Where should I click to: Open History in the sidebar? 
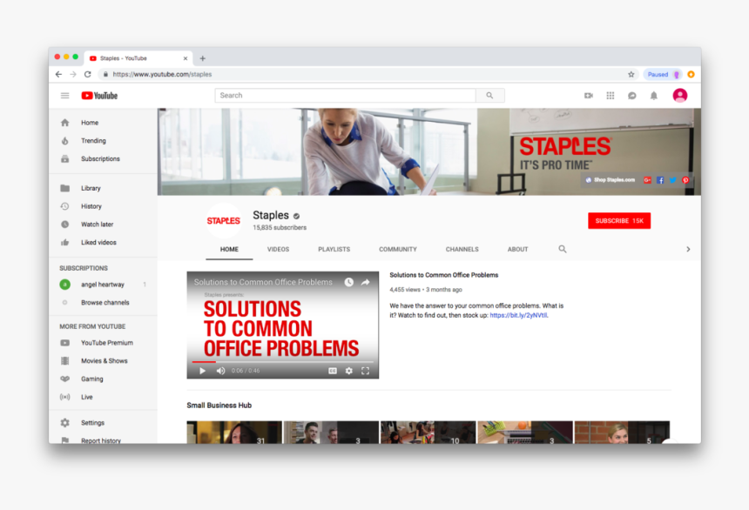pyautogui.click(x=103, y=206)
